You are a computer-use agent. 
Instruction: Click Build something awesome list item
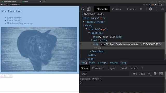(20, 23)
